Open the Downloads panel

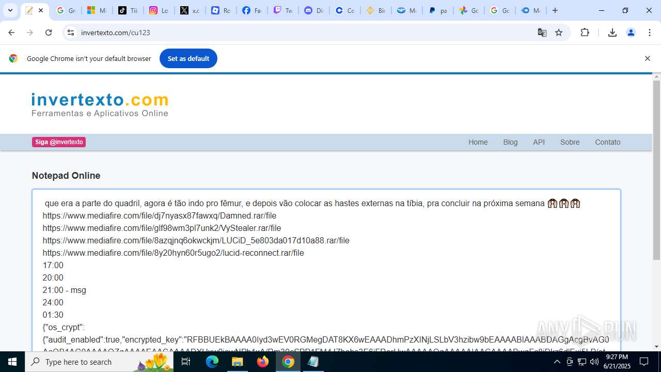tap(612, 33)
